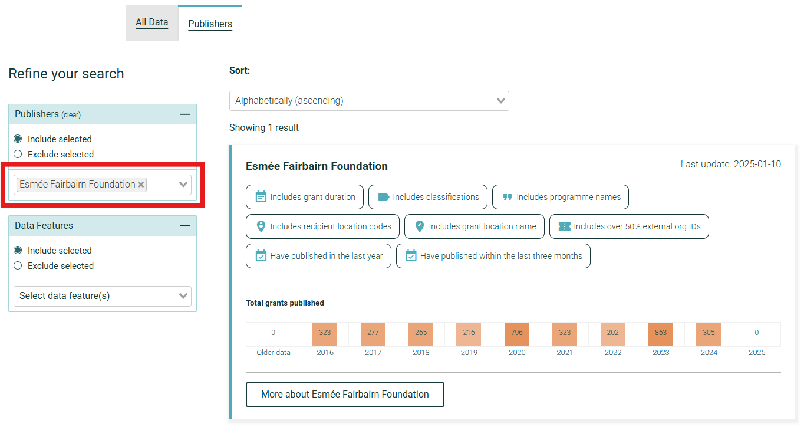This screenshot has width=804, height=427.
Task: Click the pin icon for grant location name
Action: (420, 226)
